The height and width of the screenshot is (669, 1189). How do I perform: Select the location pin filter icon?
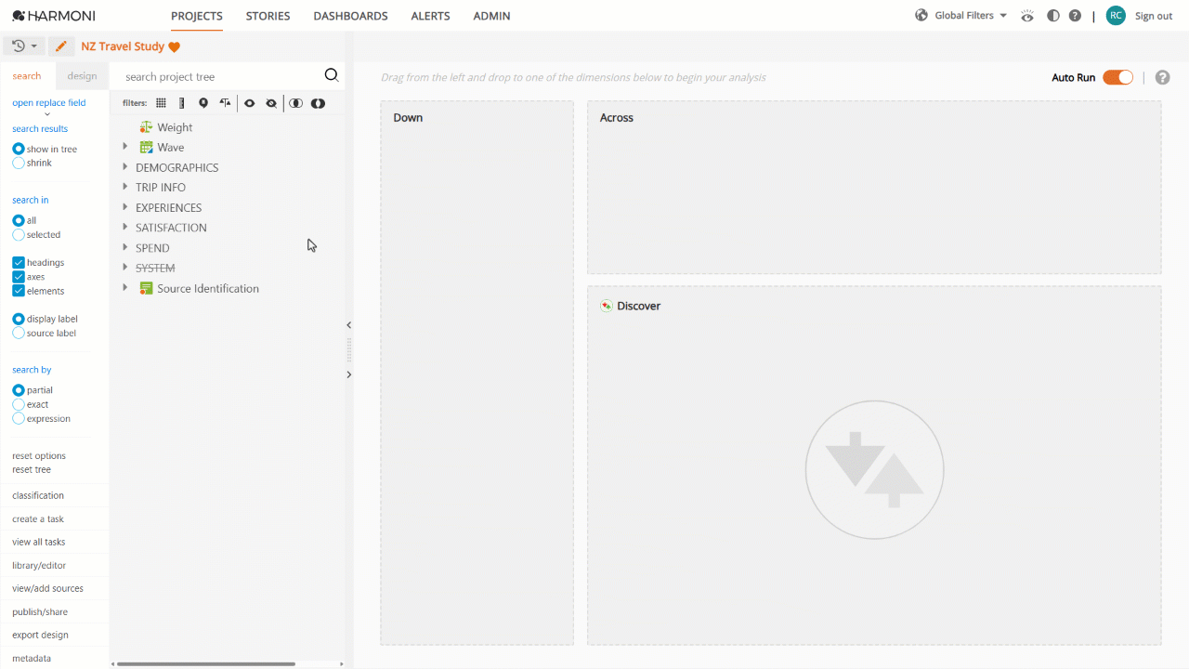click(203, 103)
